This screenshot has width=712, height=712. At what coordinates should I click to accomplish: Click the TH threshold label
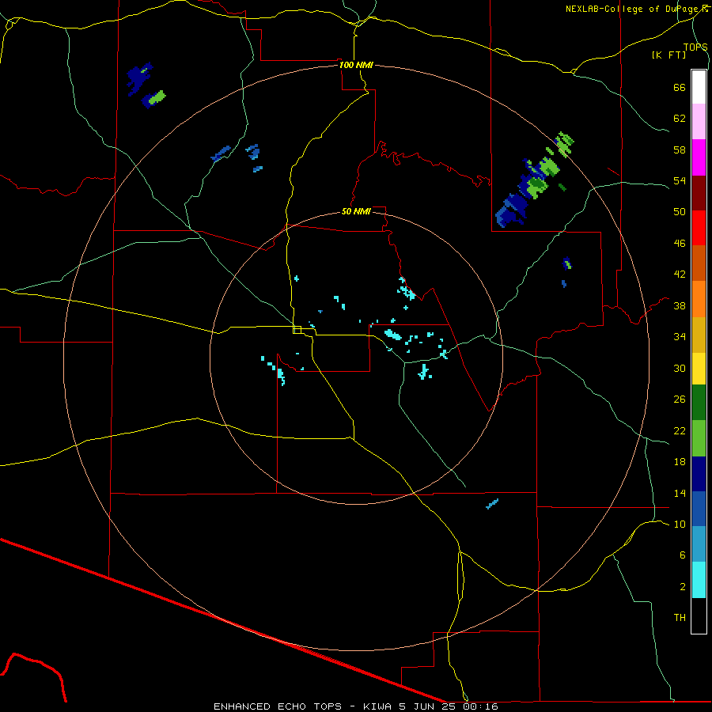tap(680, 617)
